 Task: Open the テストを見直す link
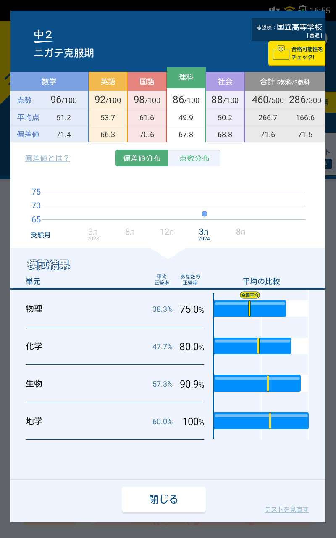(x=286, y=510)
